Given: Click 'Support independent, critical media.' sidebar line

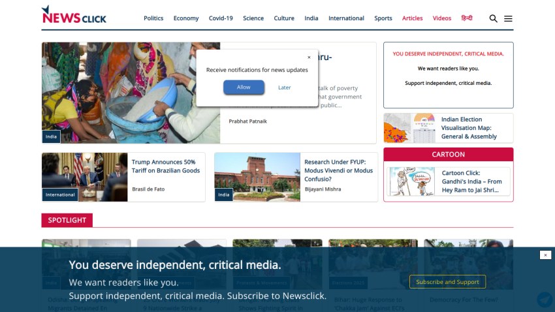Looking at the screenshot, I should tap(448, 83).
